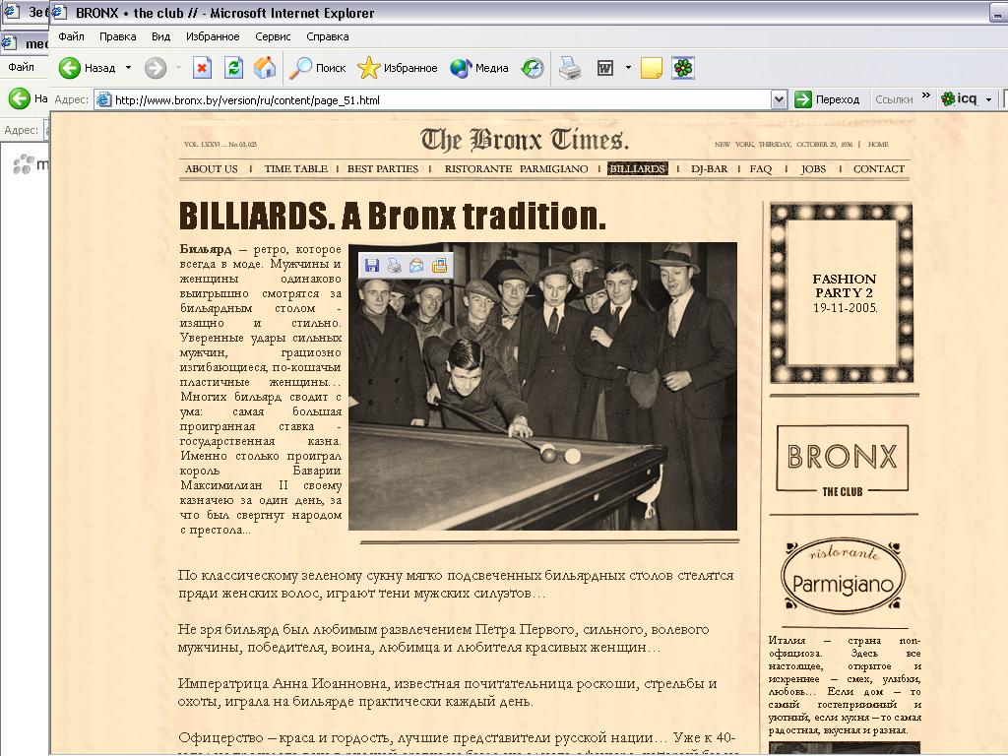Viewport: 1008px width, 756px height.
Task: Open TIME TABLE navigation link
Action: pos(295,169)
